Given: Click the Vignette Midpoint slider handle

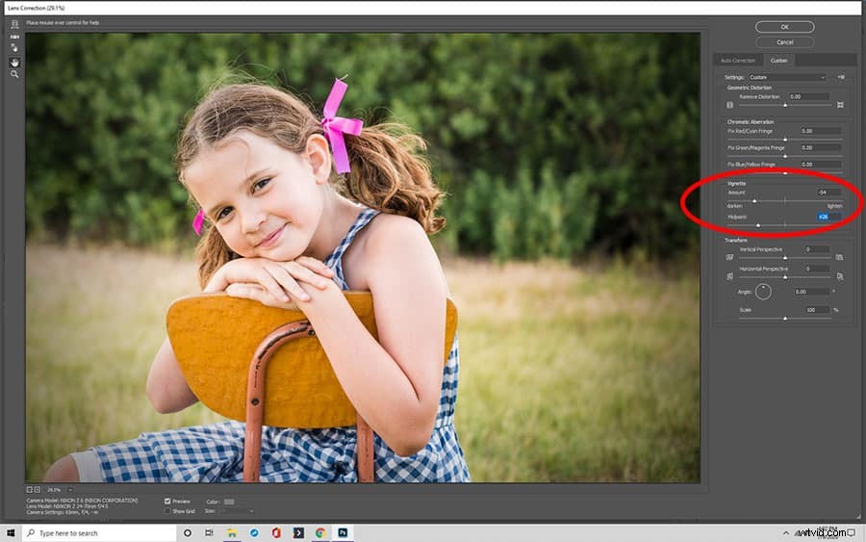Looking at the screenshot, I should 758,225.
